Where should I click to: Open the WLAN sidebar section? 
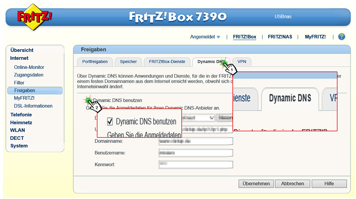pyautogui.click(x=17, y=130)
